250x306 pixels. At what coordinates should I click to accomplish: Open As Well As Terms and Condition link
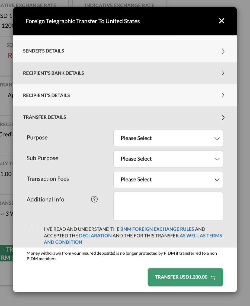[201, 236]
